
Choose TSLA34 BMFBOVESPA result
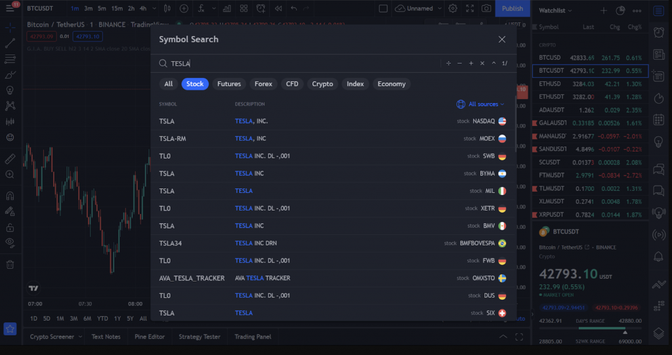pyautogui.click(x=333, y=243)
